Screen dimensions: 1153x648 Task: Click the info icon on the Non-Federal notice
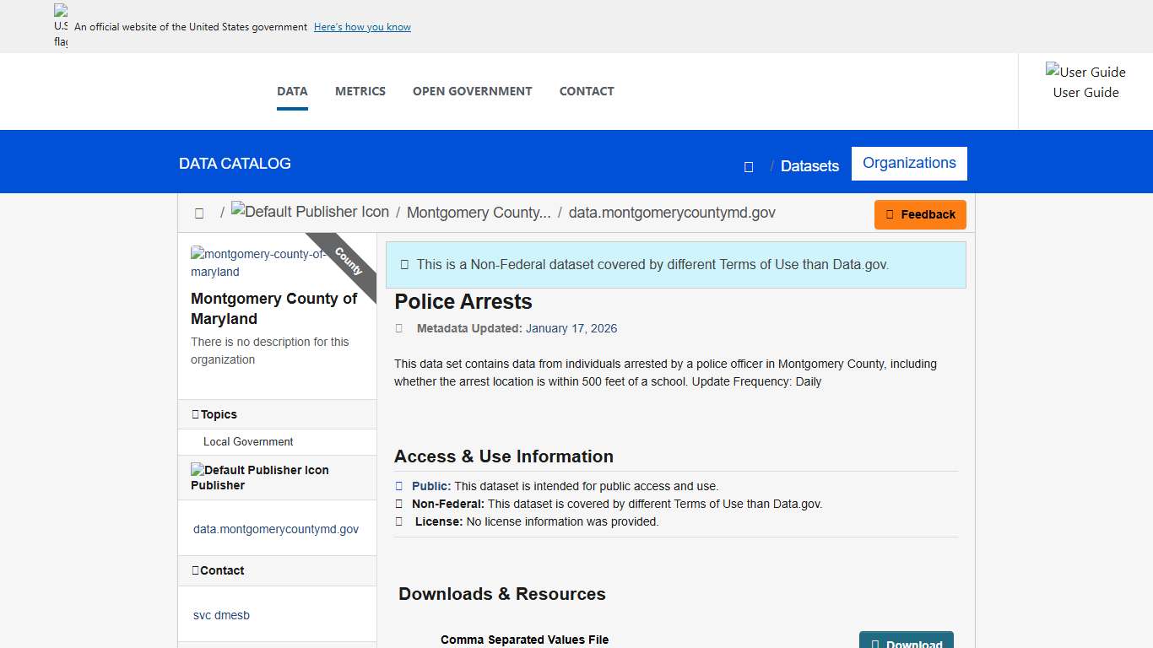[x=403, y=264]
